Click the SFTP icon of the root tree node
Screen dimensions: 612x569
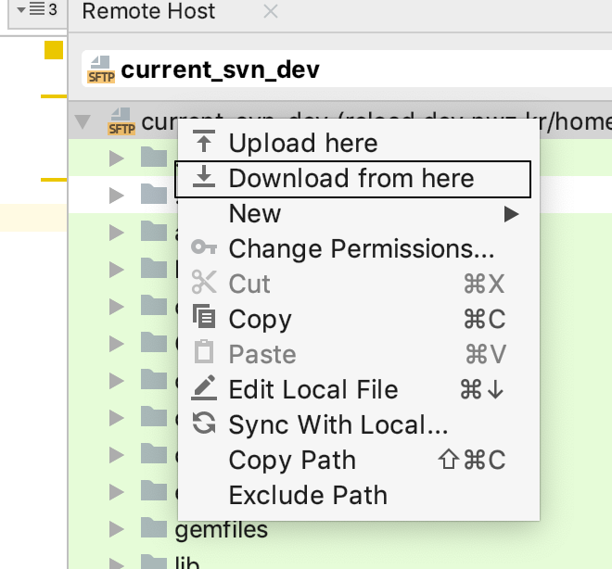click(x=121, y=121)
